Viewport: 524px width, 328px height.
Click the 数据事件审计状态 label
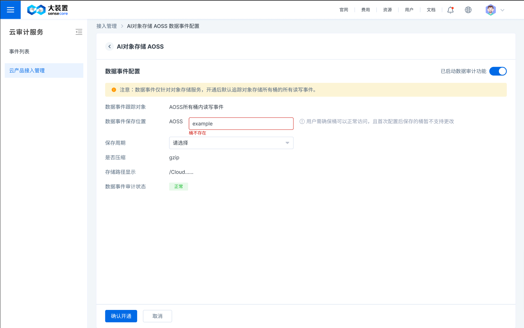pos(125,186)
